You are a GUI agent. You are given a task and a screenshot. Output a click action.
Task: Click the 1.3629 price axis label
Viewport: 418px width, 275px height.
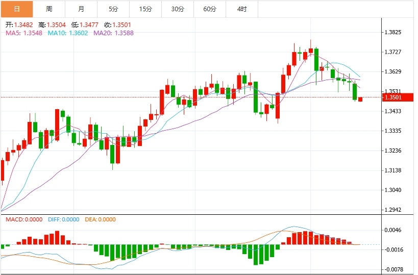tap(393, 71)
